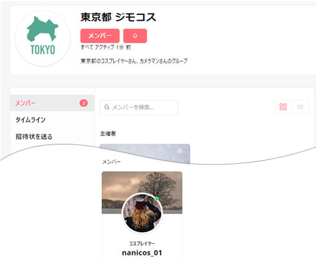
Task: Click the red メンバー membership button
Action: (x=100, y=35)
